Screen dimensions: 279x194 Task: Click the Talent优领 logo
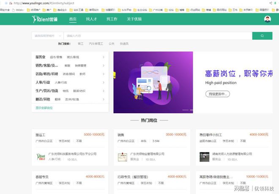(x=45, y=19)
